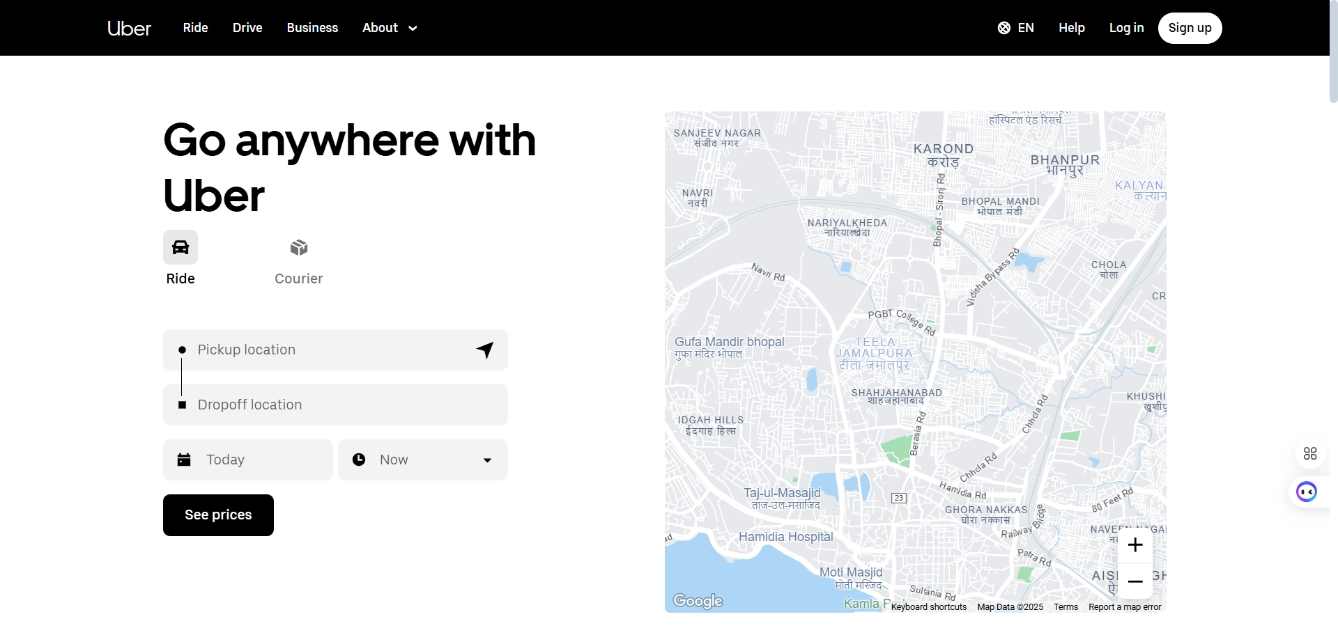Click the See prices button
This screenshot has height=635, width=1338.
[x=218, y=515]
